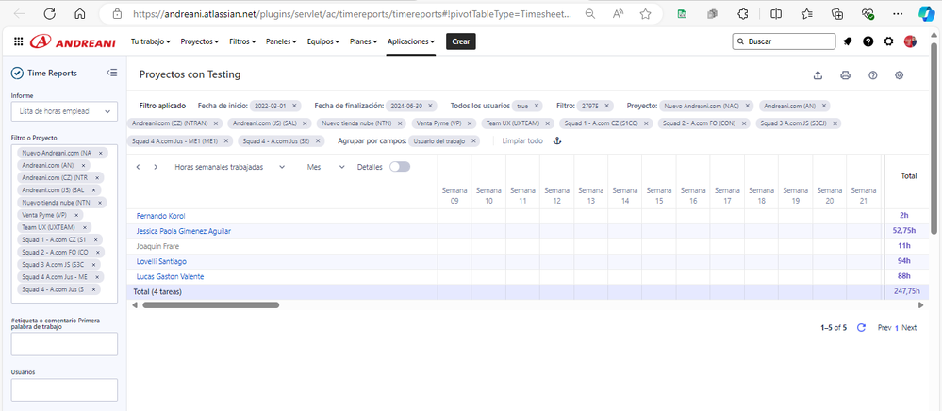Go to Prev results page
Screen dimensions: 942x411
tap(884, 328)
